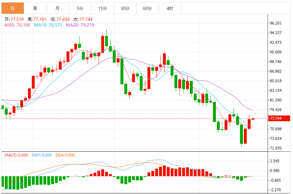293x194 pixels.
Task: Click the MA5: 76.106 indicator label
Action: coord(17,25)
